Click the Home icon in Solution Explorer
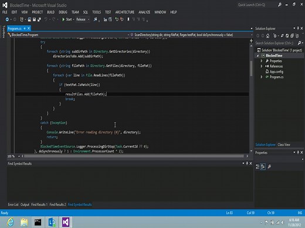 [267, 36]
